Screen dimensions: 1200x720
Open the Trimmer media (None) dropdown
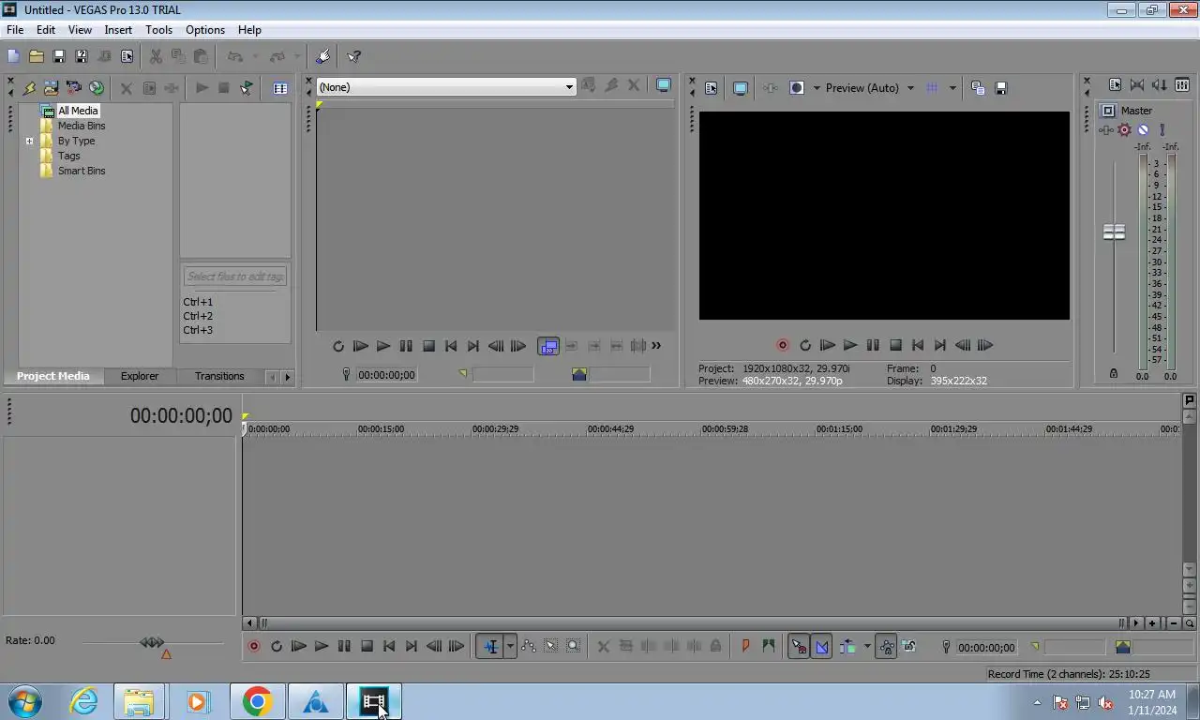tap(568, 87)
